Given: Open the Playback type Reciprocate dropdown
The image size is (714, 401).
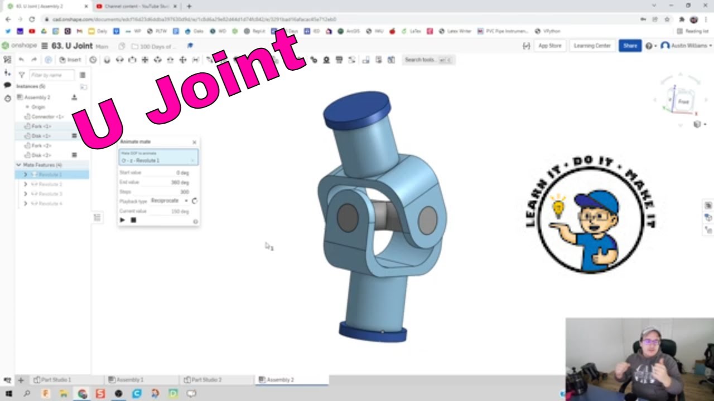Looking at the screenshot, I should click(x=170, y=200).
